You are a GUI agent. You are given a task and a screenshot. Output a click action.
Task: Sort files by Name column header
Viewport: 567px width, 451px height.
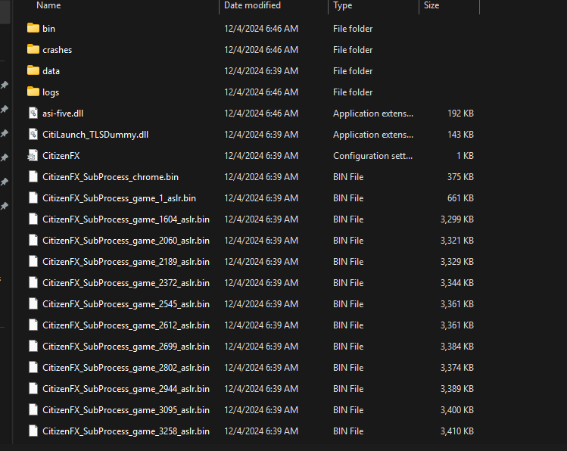tap(48, 5)
